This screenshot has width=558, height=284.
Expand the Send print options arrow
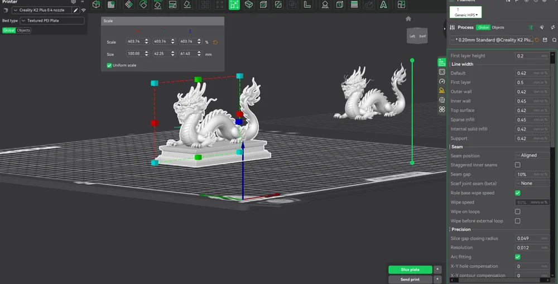[437, 280]
